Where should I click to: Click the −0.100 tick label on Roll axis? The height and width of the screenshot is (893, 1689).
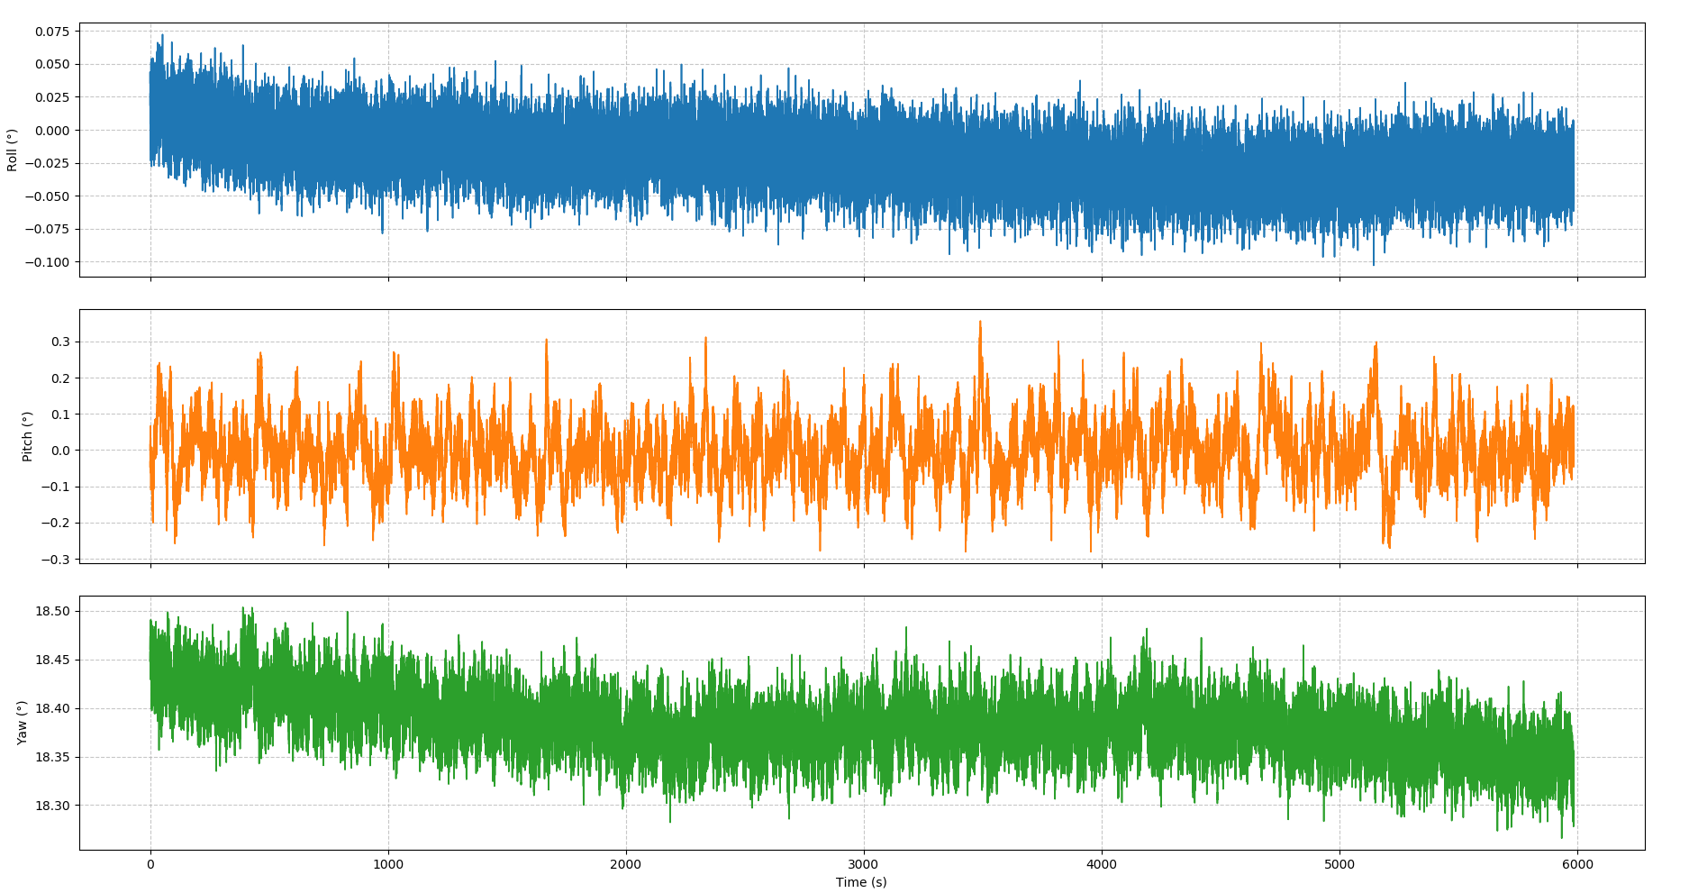coord(49,262)
